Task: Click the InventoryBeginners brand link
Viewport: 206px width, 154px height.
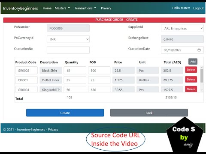Action: (21, 8)
